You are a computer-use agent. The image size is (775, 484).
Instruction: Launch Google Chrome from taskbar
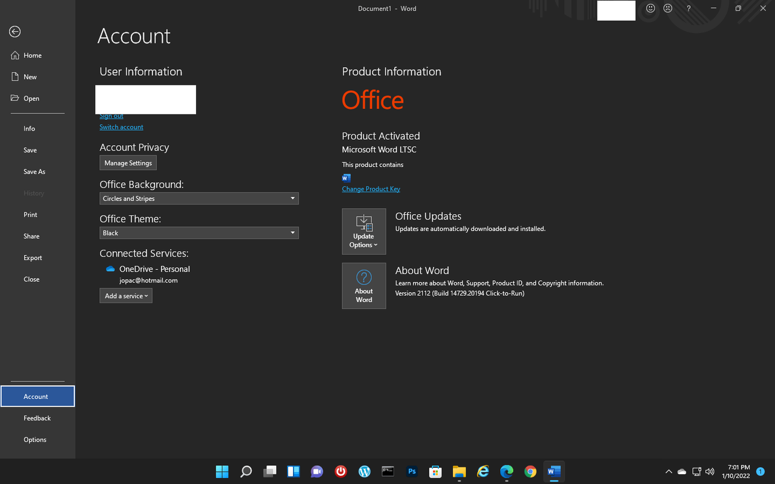pos(530,471)
